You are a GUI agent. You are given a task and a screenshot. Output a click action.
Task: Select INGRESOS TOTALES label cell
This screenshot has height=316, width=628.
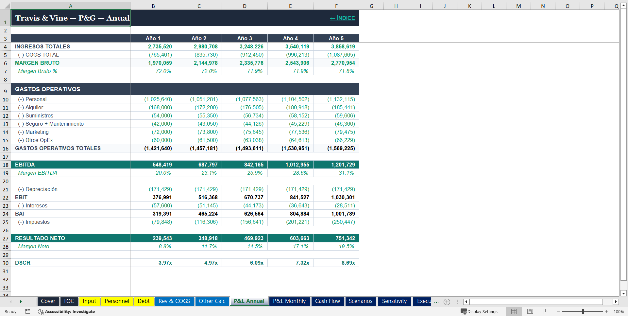(x=71, y=46)
